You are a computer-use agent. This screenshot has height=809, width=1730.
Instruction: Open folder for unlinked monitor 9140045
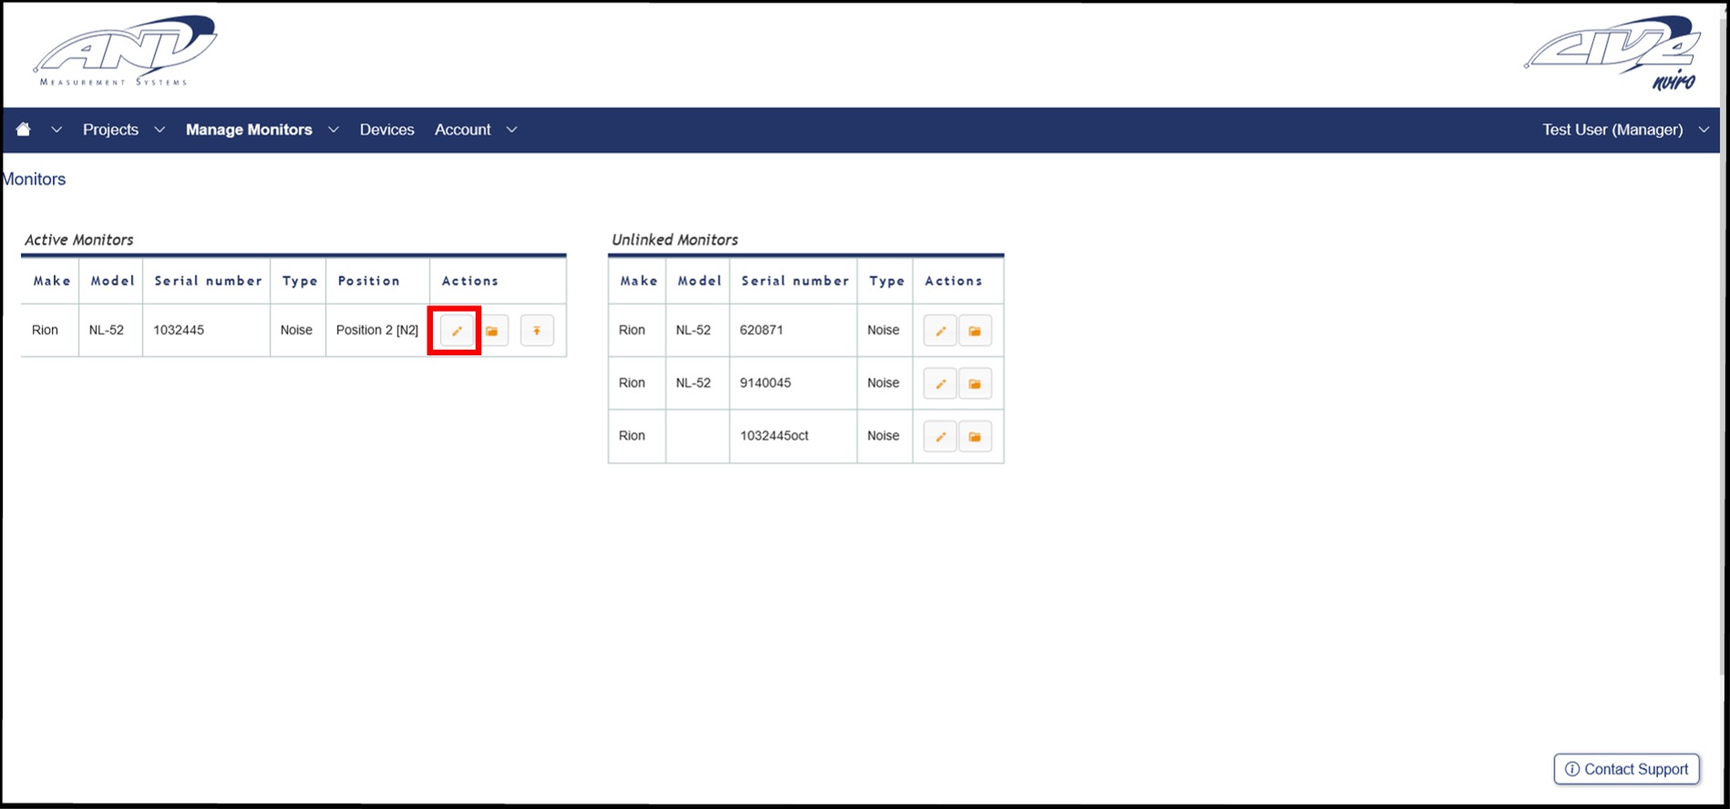click(x=975, y=384)
